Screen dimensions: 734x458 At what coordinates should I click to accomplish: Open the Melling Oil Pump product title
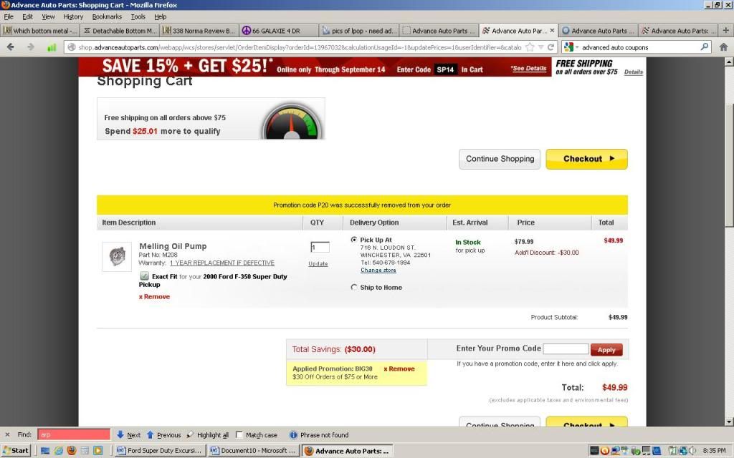tap(173, 246)
